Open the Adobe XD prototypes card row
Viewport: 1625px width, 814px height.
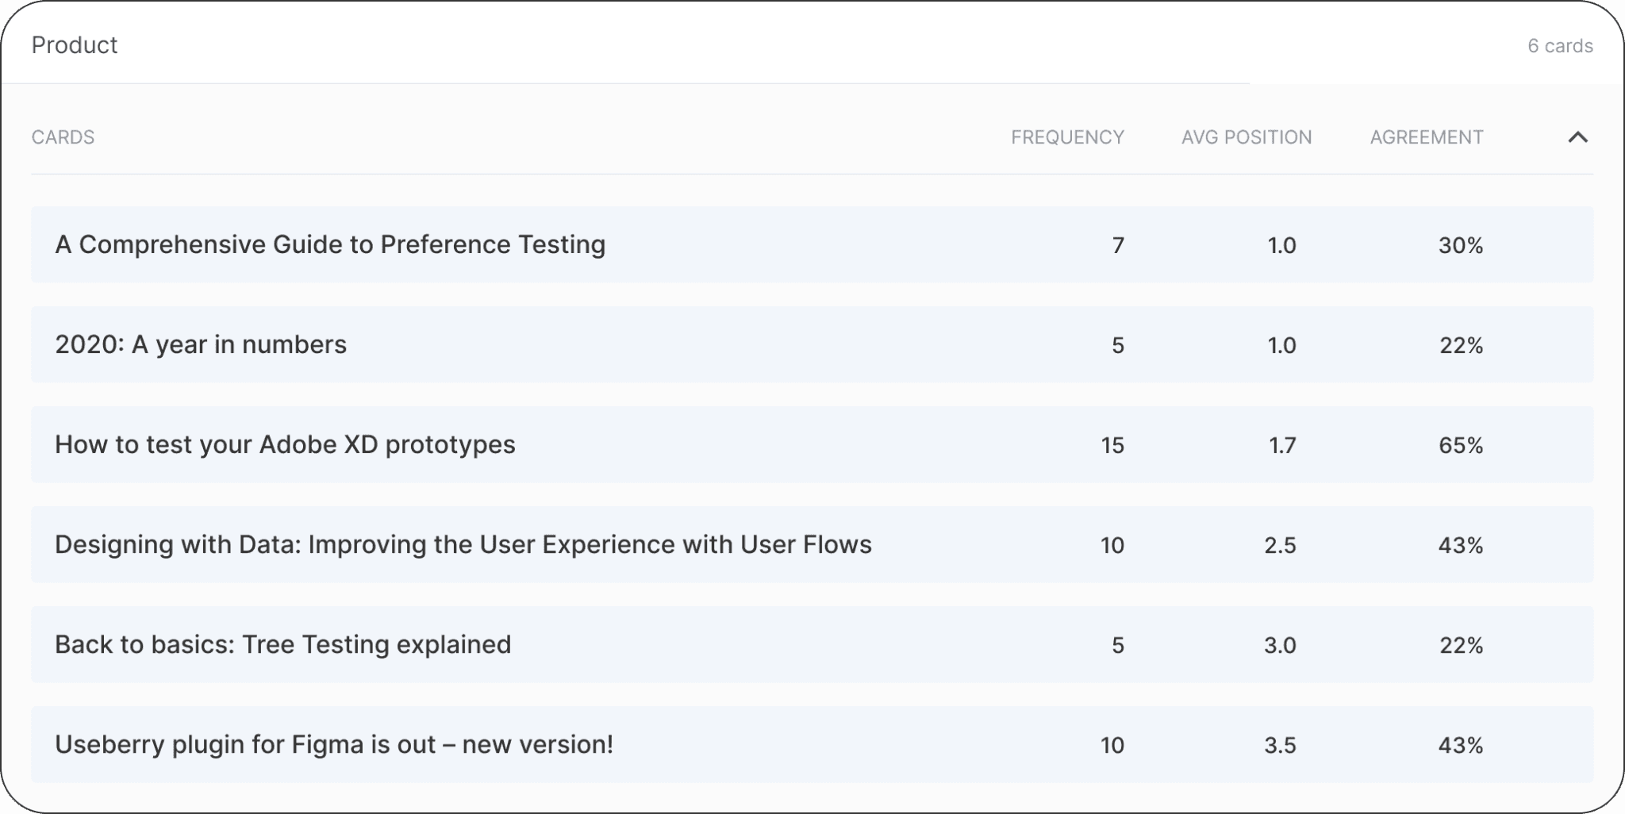(285, 444)
